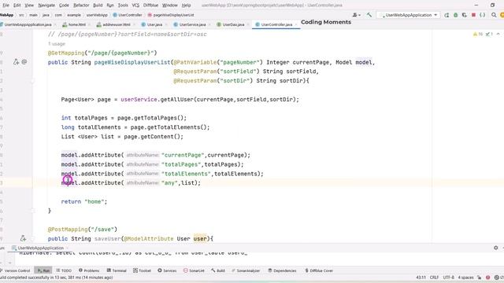Open the SonarLint tool window
This screenshot has height=283, width=504.
pos(194,270)
